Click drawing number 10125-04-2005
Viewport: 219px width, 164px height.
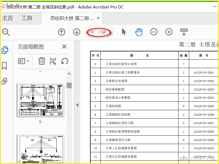tap(204, 106)
